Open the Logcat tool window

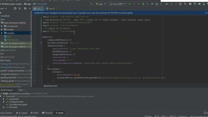[x=22, y=113]
